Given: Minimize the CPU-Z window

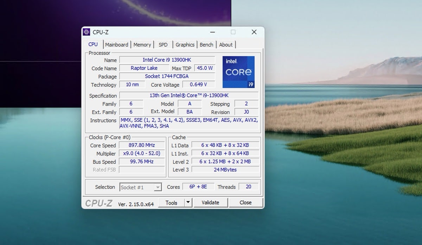Looking at the screenshot, I should point(212,32).
